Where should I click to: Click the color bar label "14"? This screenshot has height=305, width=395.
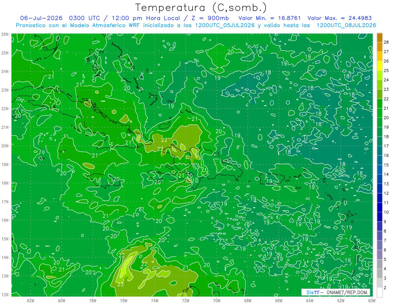point(386,174)
